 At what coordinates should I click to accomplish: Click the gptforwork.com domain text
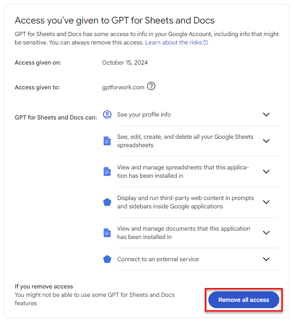pos(123,87)
